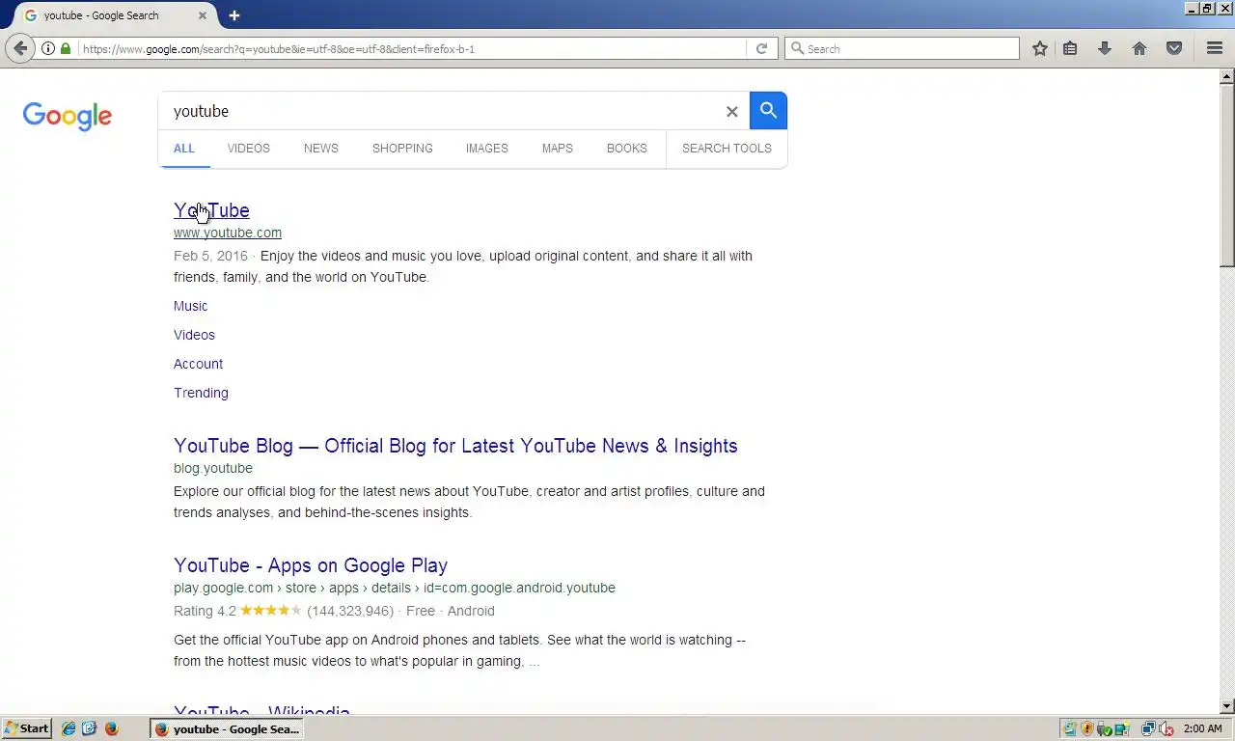Open the Downloads arrow icon
Viewport: 1235px width, 741px height.
(1105, 48)
